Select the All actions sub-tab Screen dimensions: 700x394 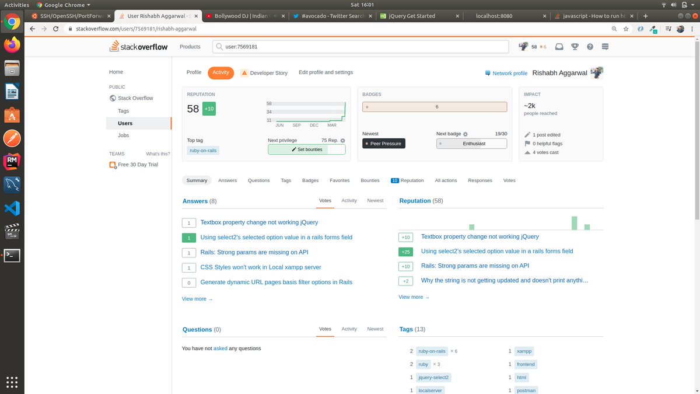446,180
